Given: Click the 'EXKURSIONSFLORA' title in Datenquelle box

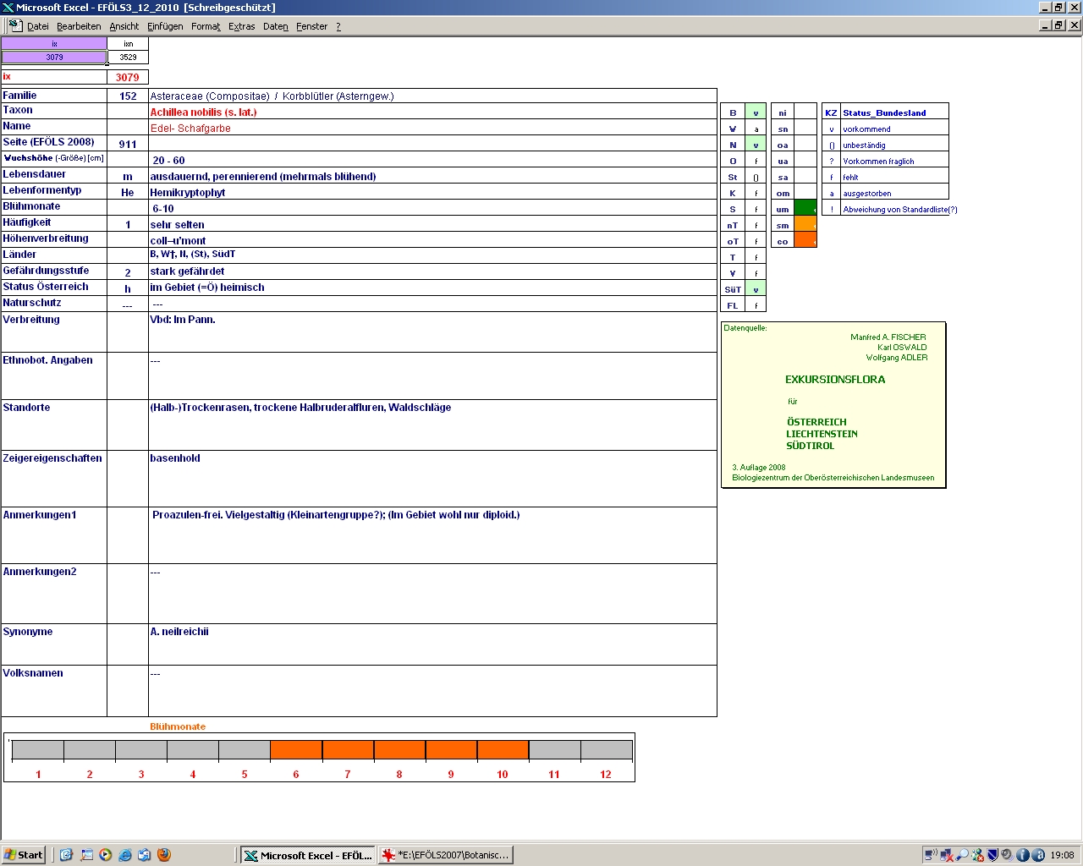Looking at the screenshot, I should click(x=835, y=380).
